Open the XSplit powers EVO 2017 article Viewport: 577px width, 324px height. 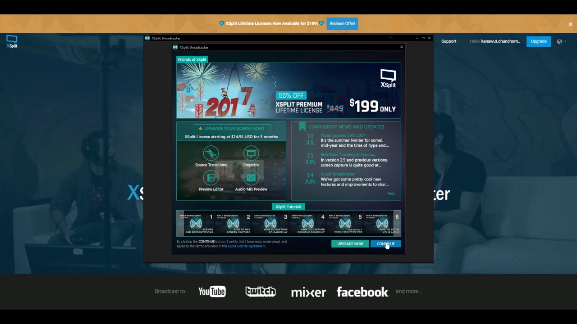click(343, 135)
